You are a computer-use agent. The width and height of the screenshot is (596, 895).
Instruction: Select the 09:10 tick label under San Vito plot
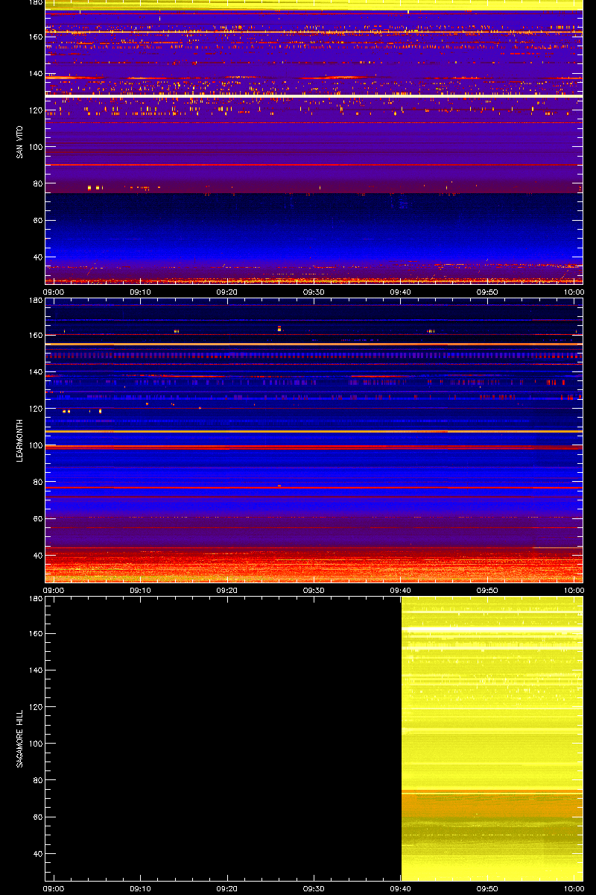(140, 292)
